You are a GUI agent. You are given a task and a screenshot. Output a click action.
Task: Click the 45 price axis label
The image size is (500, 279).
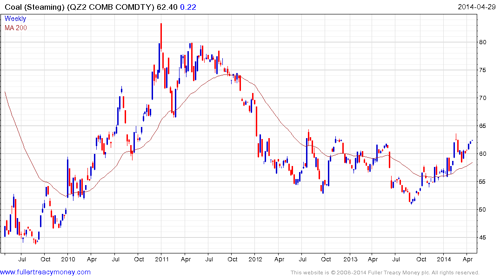tap(482, 238)
